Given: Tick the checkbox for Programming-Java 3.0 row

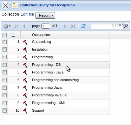Looking at the screenshot, I should tap(4, 95).
